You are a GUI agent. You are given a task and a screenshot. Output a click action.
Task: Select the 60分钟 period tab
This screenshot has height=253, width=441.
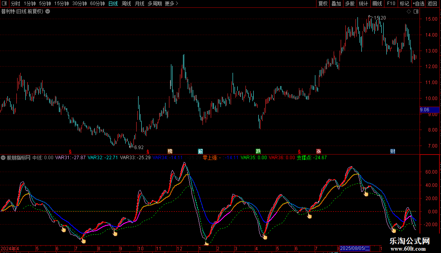click(x=97, y=4)
